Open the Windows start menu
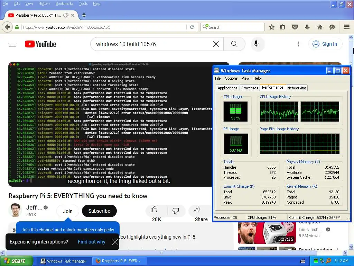This screenshot has height=266, width=354. click(16, 261)
